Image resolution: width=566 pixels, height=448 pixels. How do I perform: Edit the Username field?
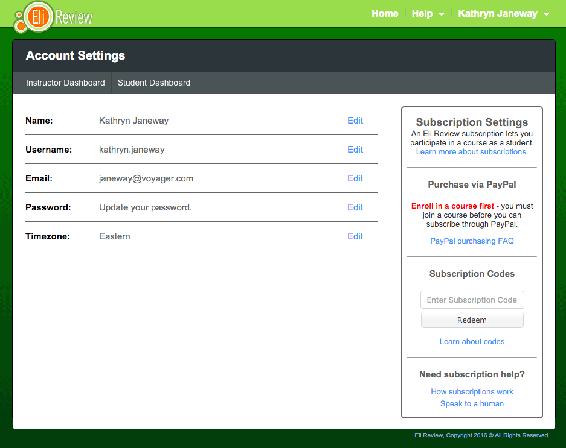(355, 150)
